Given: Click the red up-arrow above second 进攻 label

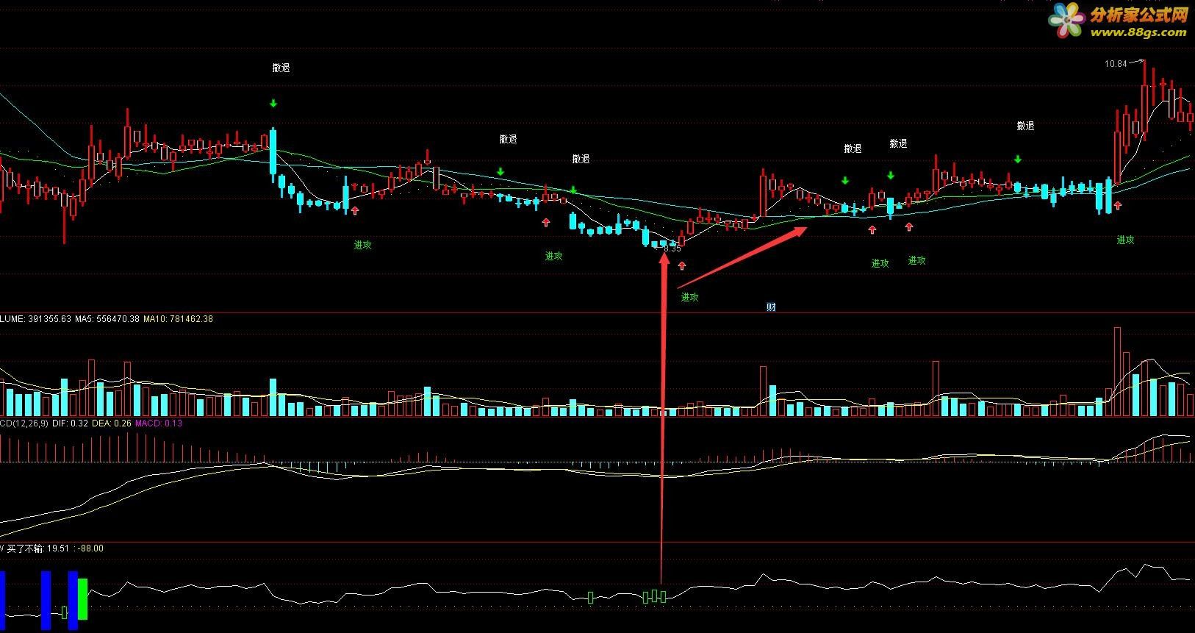Looking at the screenshot, I should pyautogui.click(x=546, y=222).
